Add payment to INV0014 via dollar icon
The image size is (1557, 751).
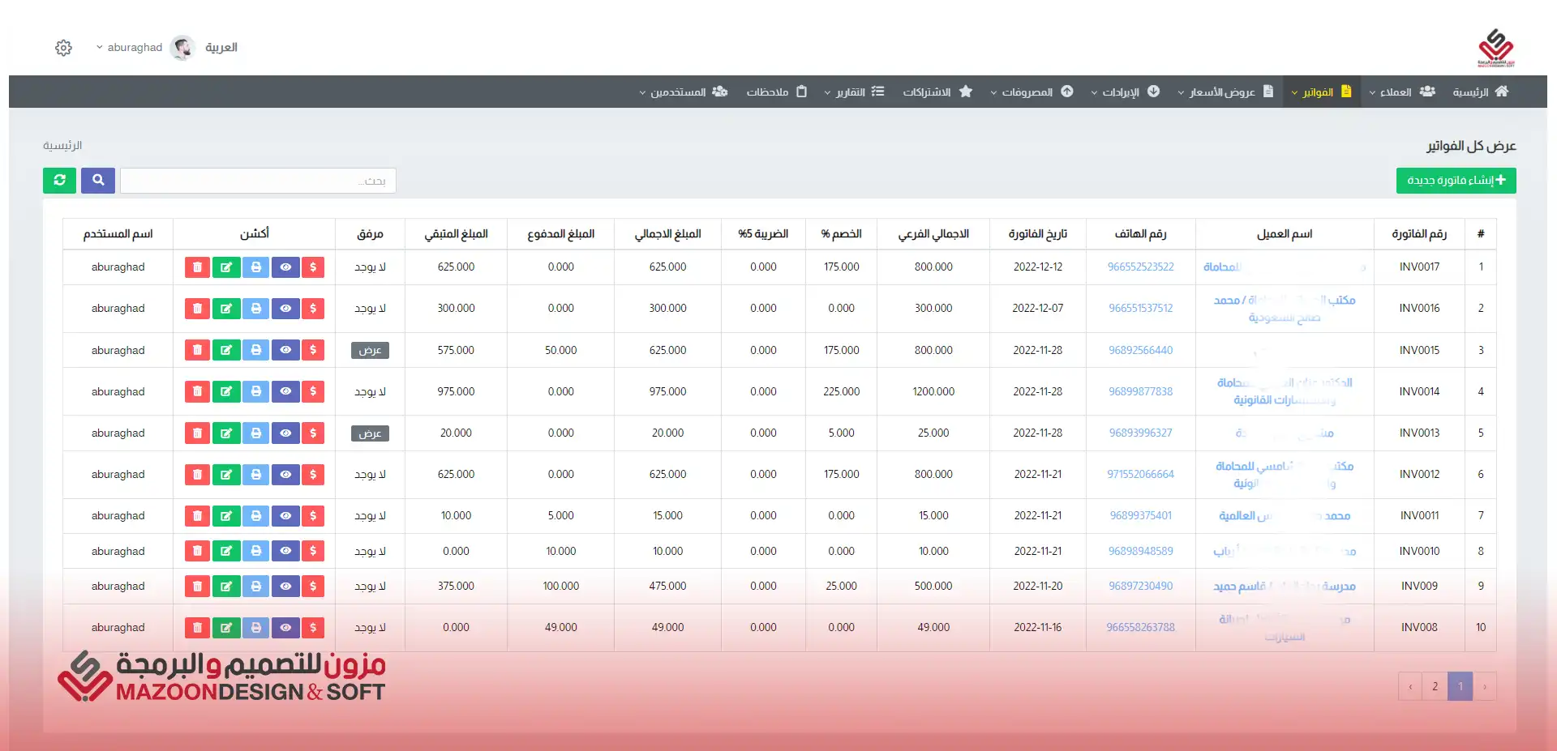(x=313, y=391)
